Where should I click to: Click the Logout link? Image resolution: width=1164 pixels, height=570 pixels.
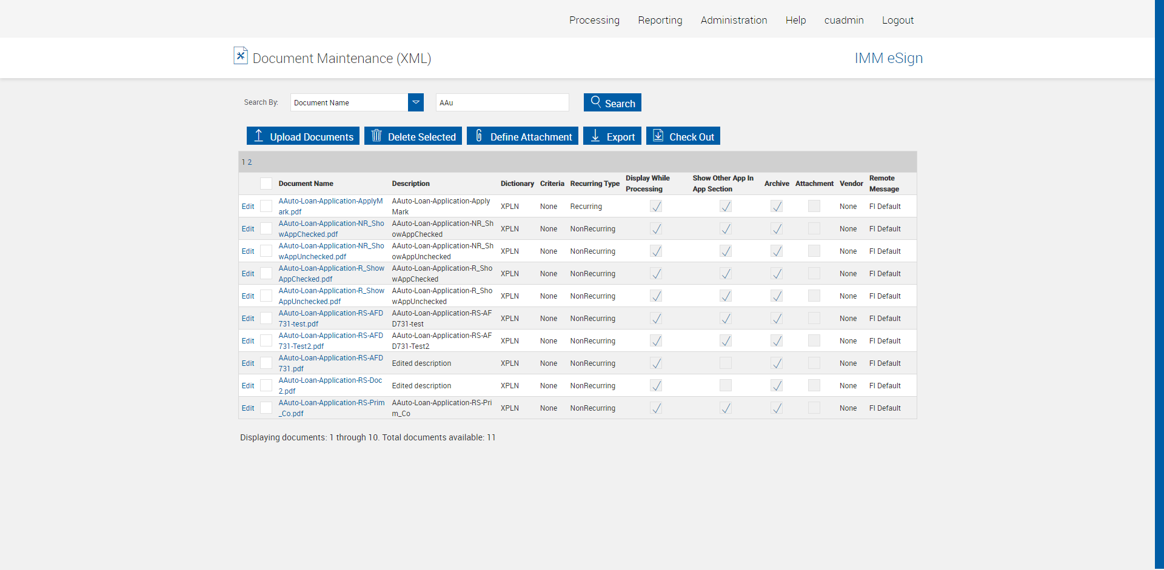click(897, 20)
